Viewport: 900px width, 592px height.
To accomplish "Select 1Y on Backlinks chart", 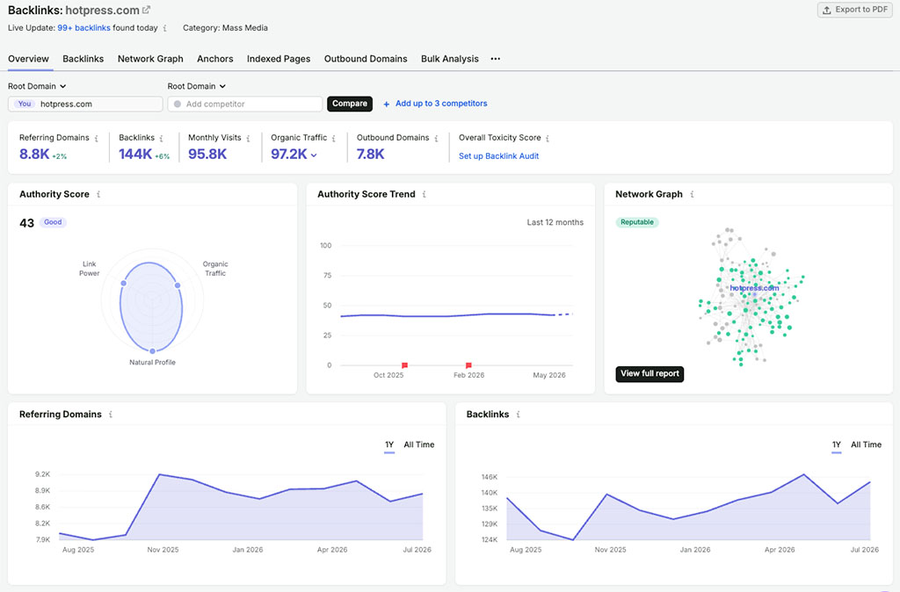I will [x=837, y=445].
